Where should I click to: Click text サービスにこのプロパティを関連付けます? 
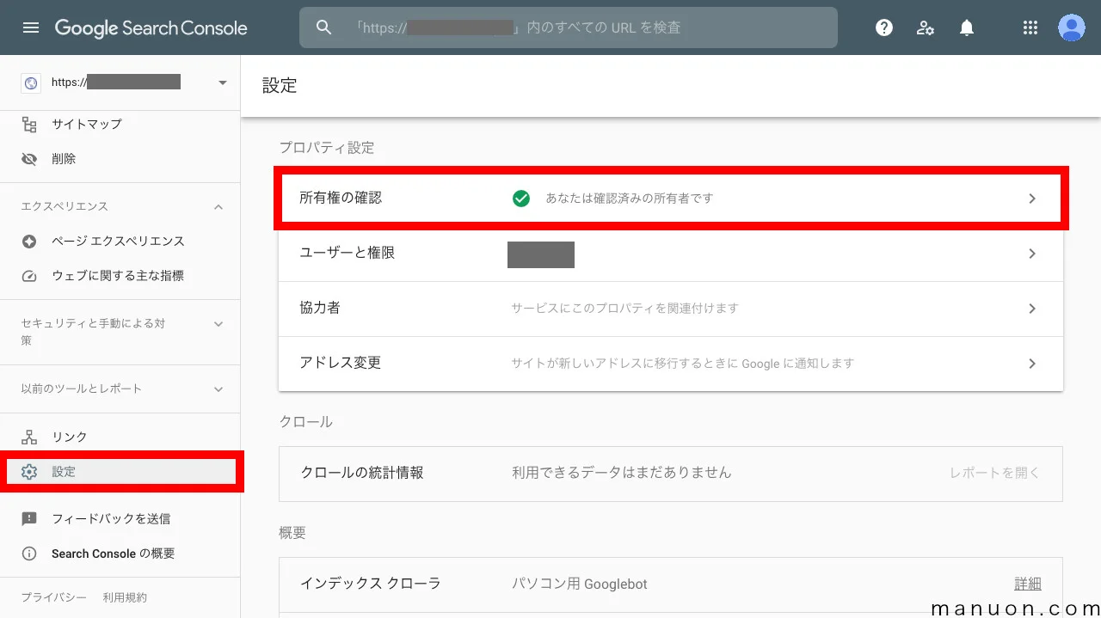(x=625, y=309)
